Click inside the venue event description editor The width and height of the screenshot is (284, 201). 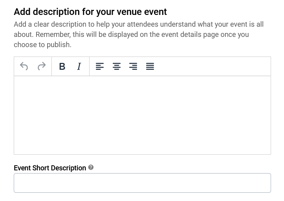tap(142, 115)
